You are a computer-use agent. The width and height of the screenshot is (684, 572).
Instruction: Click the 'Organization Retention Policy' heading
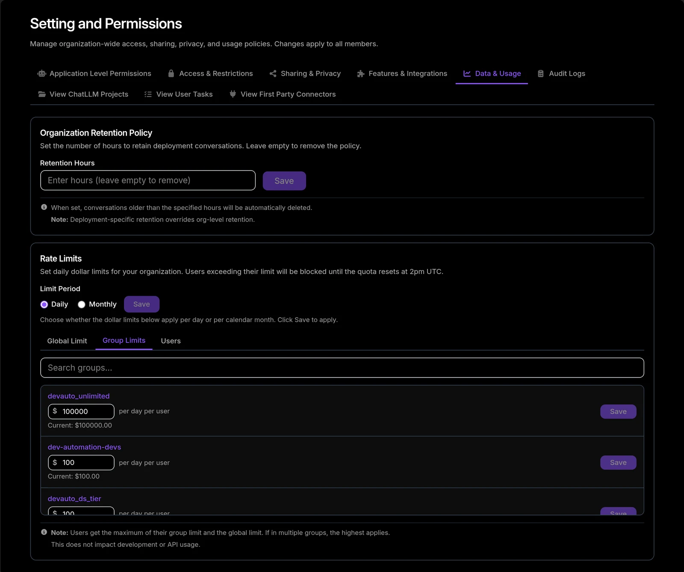[96, 133]
